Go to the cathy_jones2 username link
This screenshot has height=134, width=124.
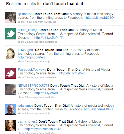click(28, 122)
